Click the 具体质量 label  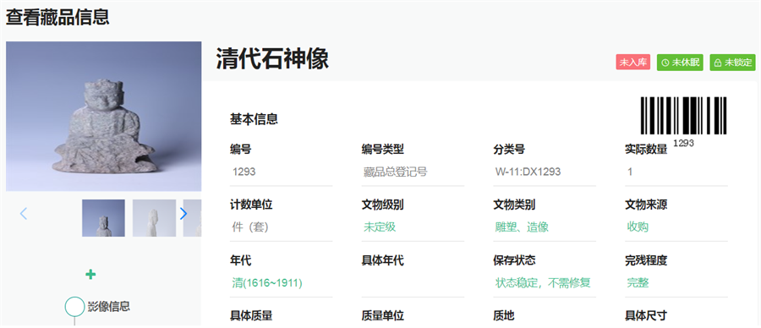click(251, 316)
